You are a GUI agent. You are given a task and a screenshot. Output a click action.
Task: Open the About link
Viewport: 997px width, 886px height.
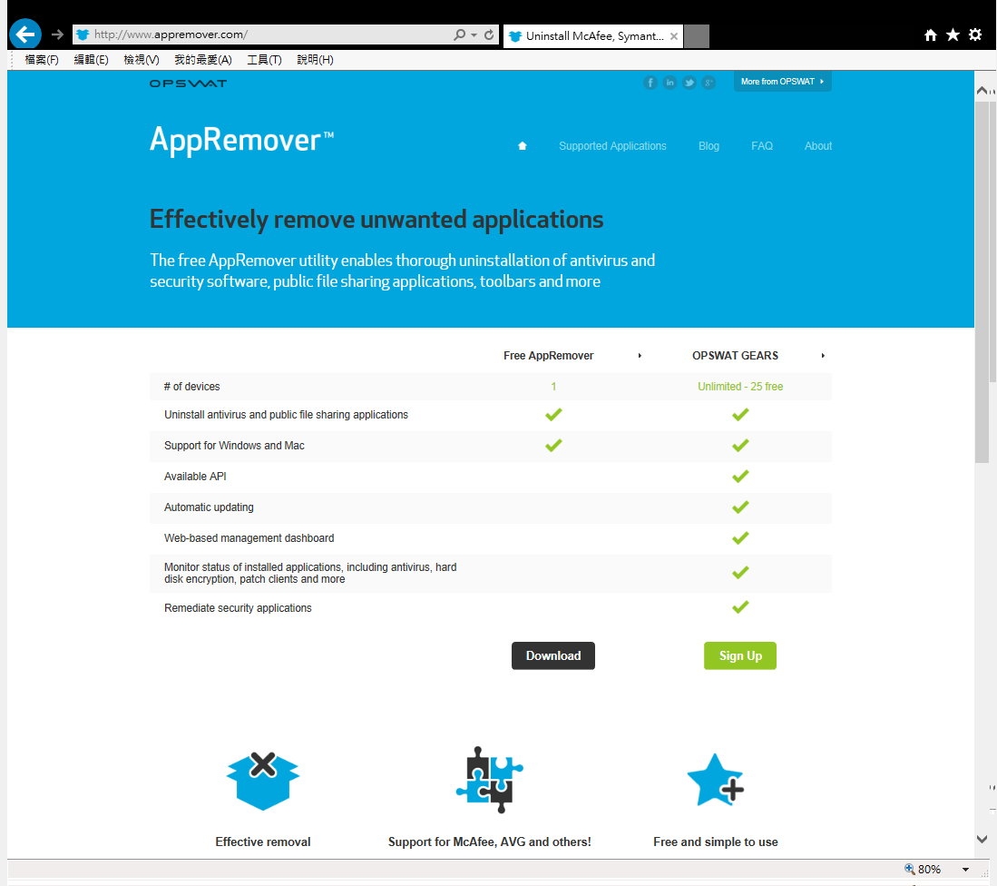click(817, 145)
